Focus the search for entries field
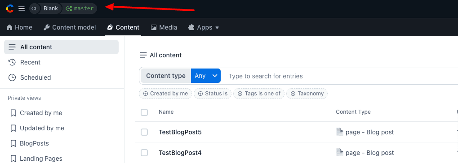Viewport: 458px width, 163px height. [x=339, y=76]
